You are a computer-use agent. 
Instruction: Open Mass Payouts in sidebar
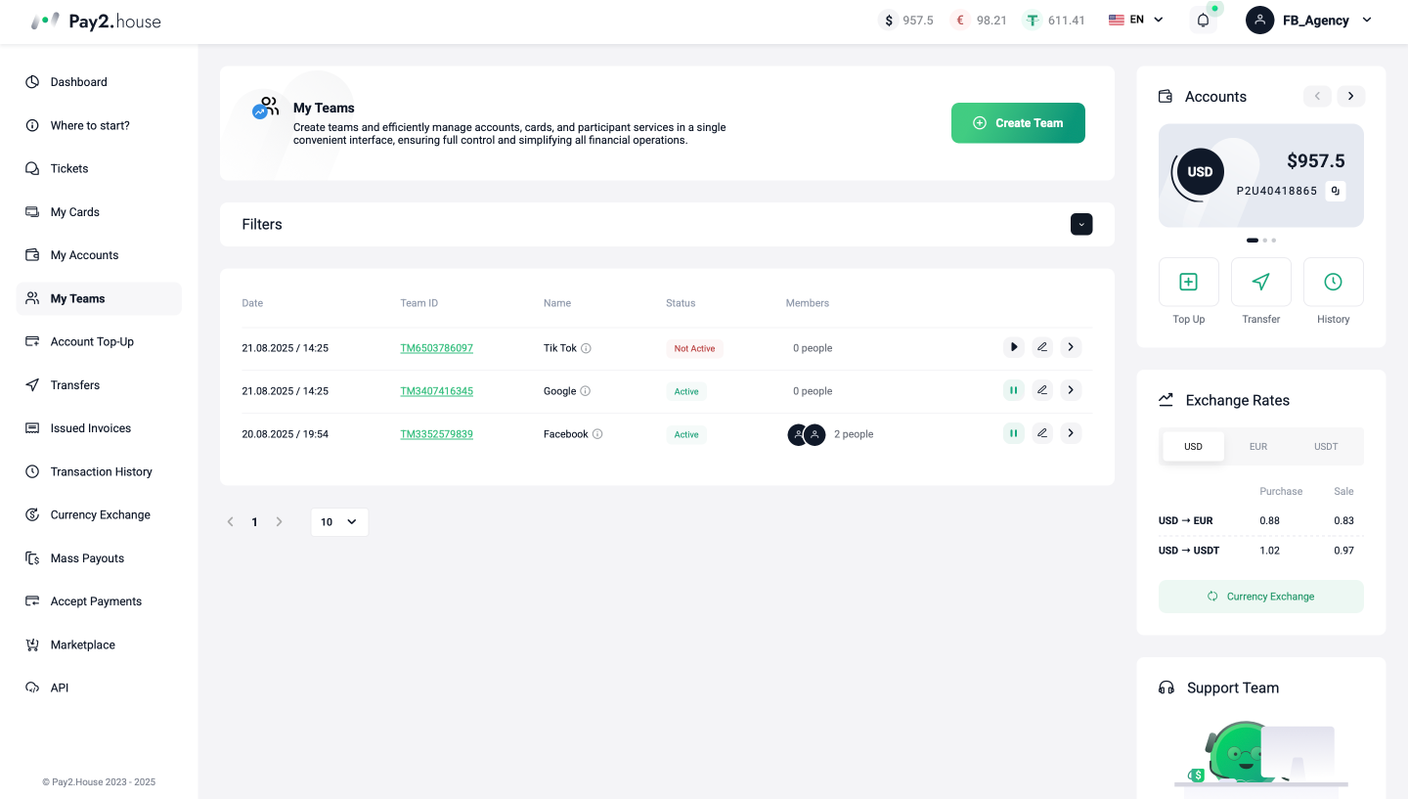pyautogui.click(x=99, y=558)
